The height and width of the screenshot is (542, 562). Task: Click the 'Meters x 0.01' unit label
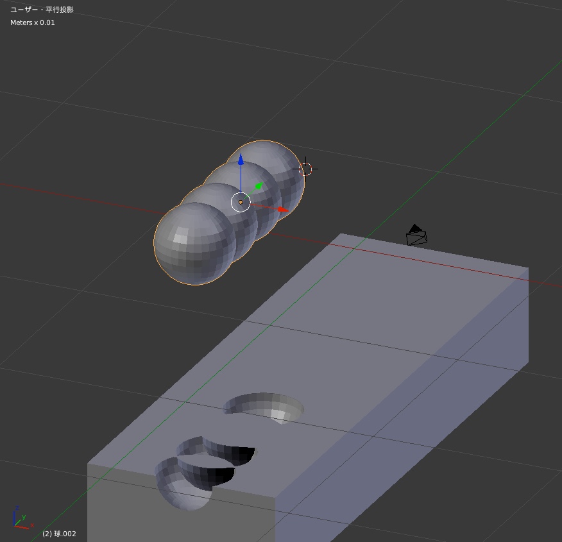33,22
